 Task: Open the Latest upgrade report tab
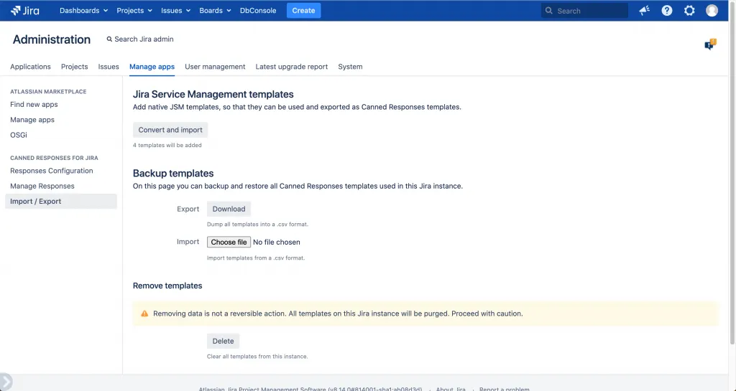coord(292,67)
